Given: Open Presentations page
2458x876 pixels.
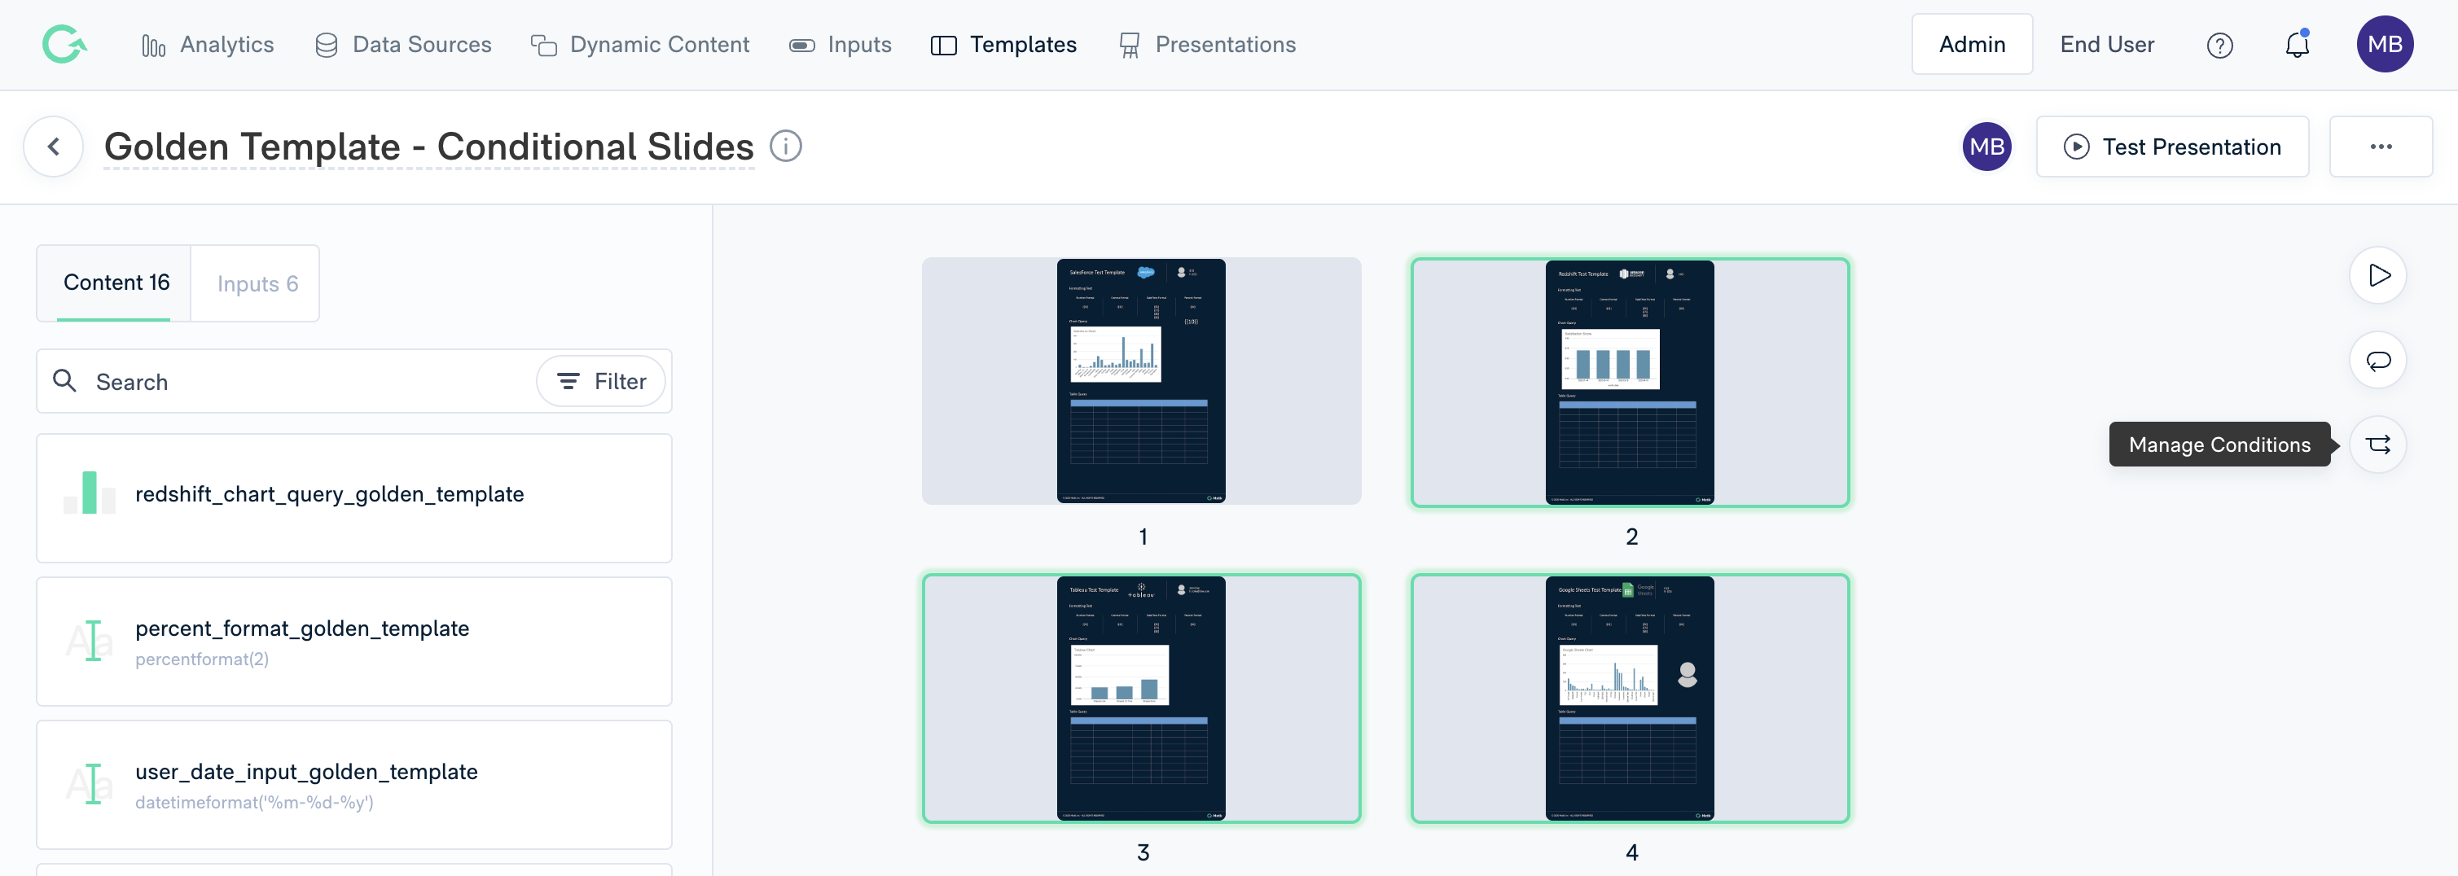Looking at the screenshot, I should tap(1206, 45).
